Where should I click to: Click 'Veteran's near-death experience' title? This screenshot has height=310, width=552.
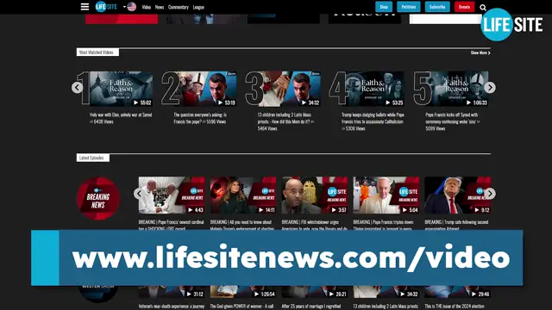[172, 307]
